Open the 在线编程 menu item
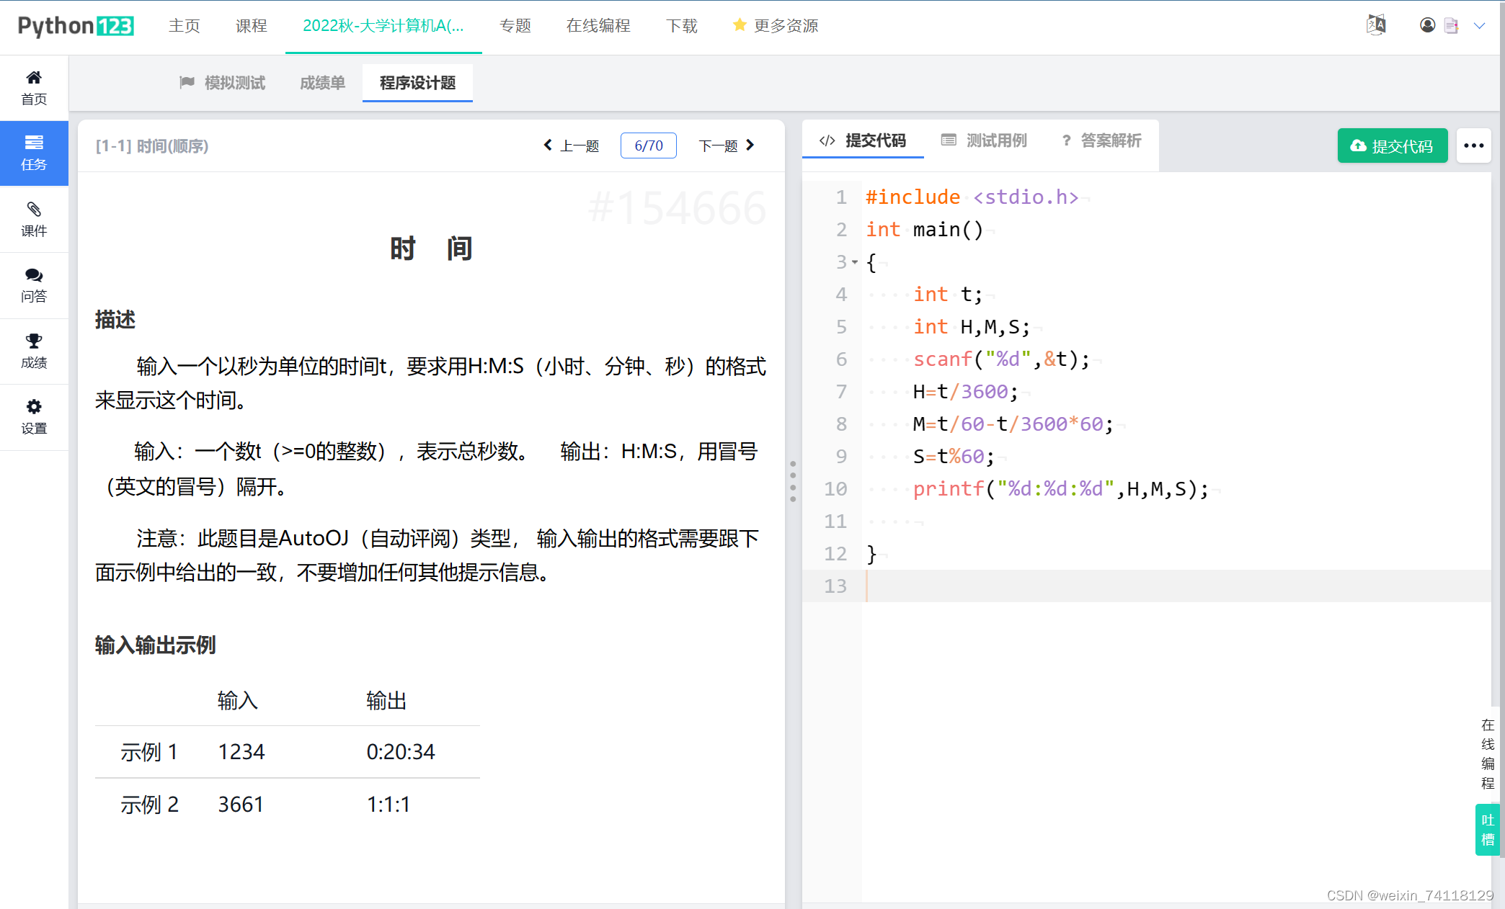 coord(598,25)
